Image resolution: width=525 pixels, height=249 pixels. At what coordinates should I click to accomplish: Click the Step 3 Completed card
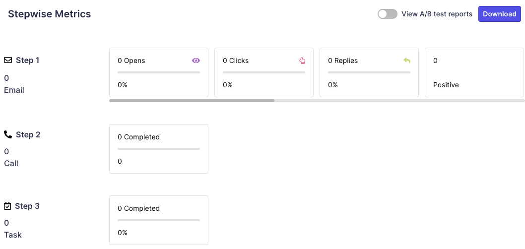(x=159, y=220)
